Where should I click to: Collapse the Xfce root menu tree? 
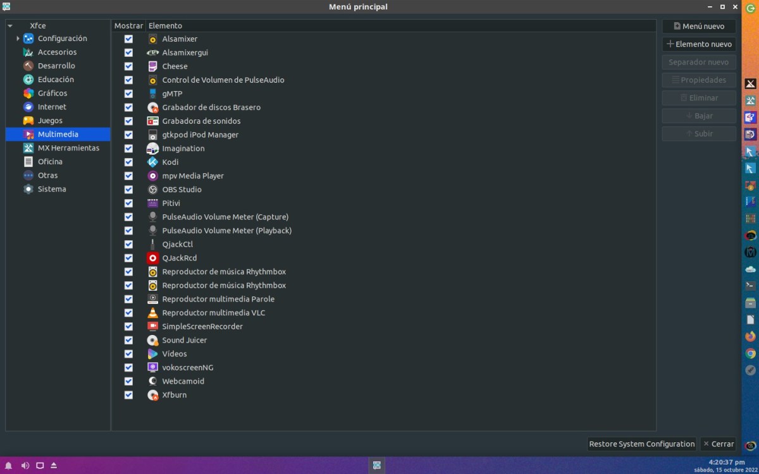[10, 26]
